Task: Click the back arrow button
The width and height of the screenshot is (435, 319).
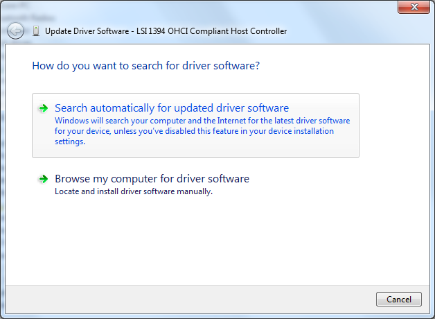Action: click(15, 31)
